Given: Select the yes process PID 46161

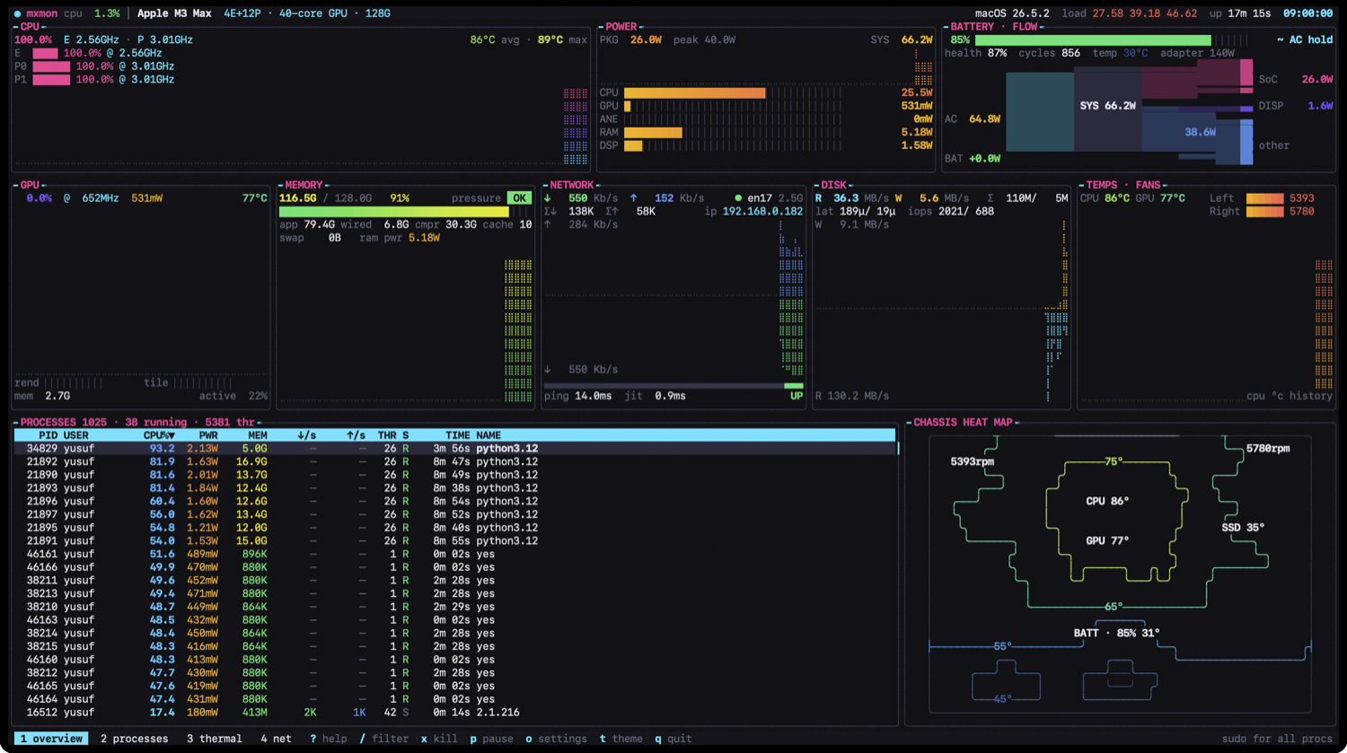Looking at the screenshot, I should point(454,554).
